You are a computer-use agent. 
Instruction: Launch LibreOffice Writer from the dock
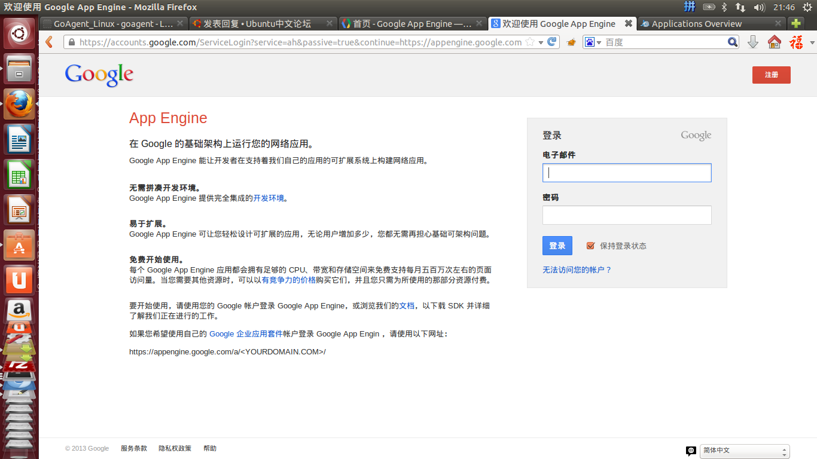coord(19,139)
